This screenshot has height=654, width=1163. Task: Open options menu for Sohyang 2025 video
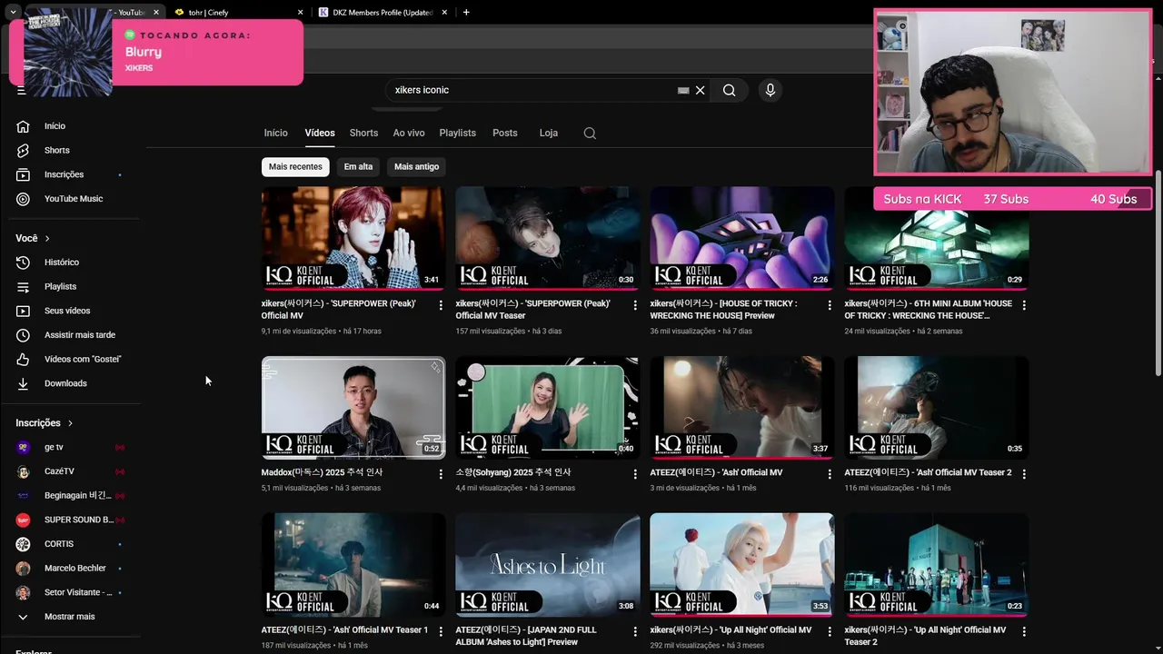[635, 474]
